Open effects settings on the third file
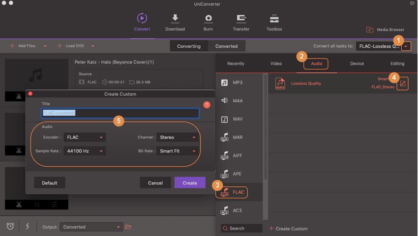 coord(55,205)
